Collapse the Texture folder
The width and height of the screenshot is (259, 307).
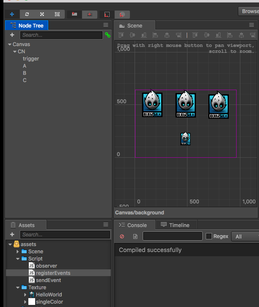(x=18, y=288)
